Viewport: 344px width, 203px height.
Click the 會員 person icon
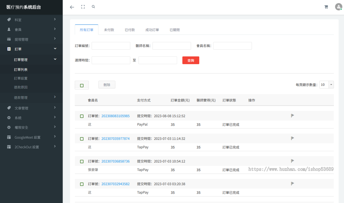coord(9,29)
